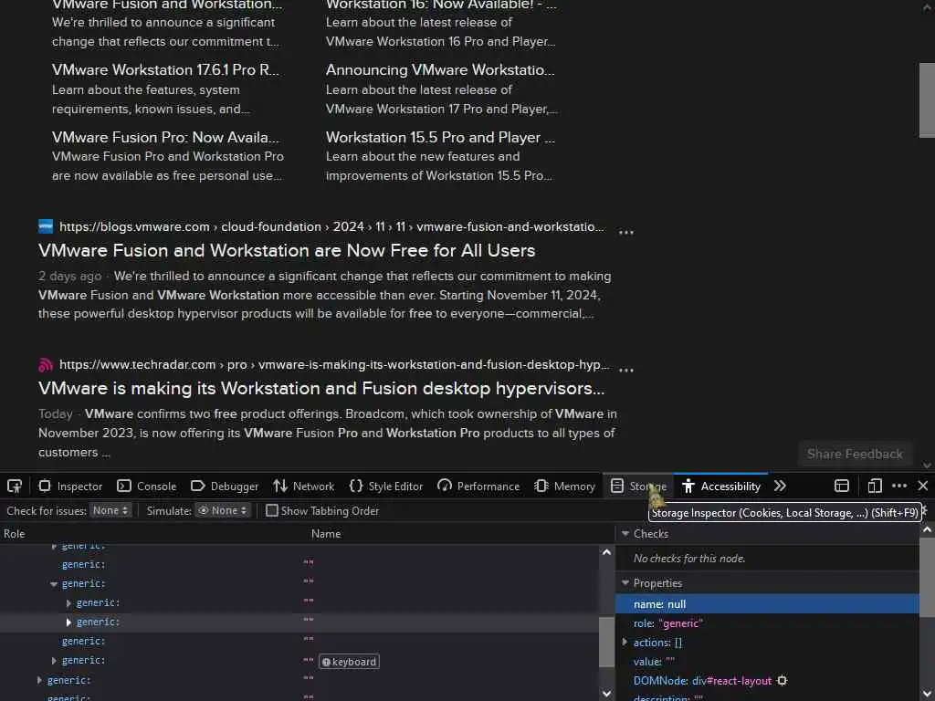Click the DOMNode target icon next to div#react-layout
Image resolution: width=935 pixels, height=701 pixels.
point(783,681)
